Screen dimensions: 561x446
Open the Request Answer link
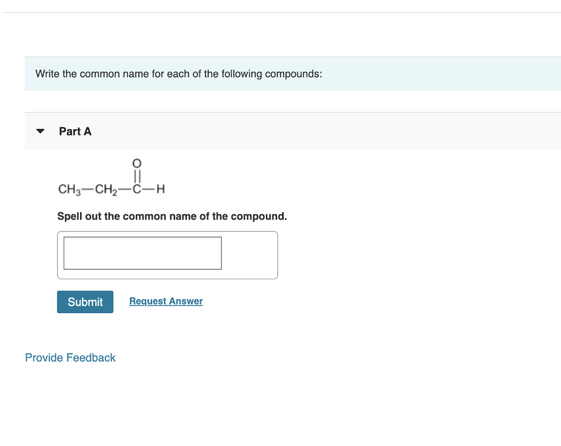165,301
